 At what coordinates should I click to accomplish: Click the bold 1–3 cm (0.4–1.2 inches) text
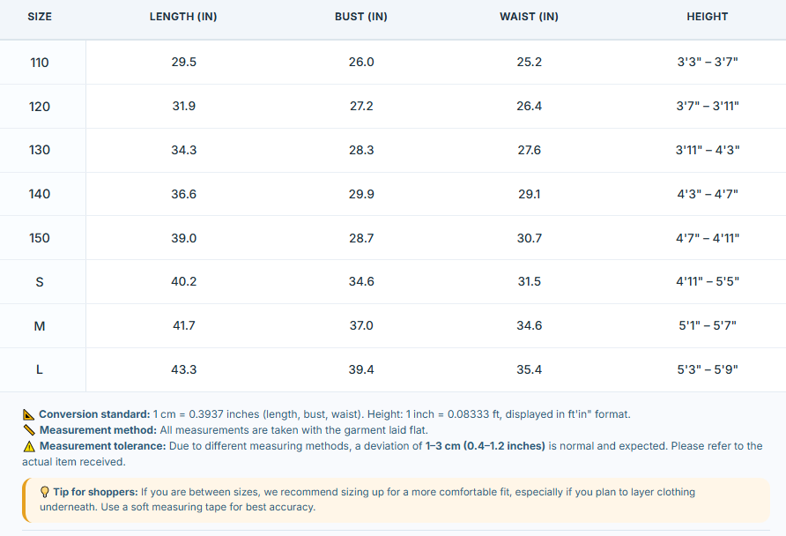(486, 446)
